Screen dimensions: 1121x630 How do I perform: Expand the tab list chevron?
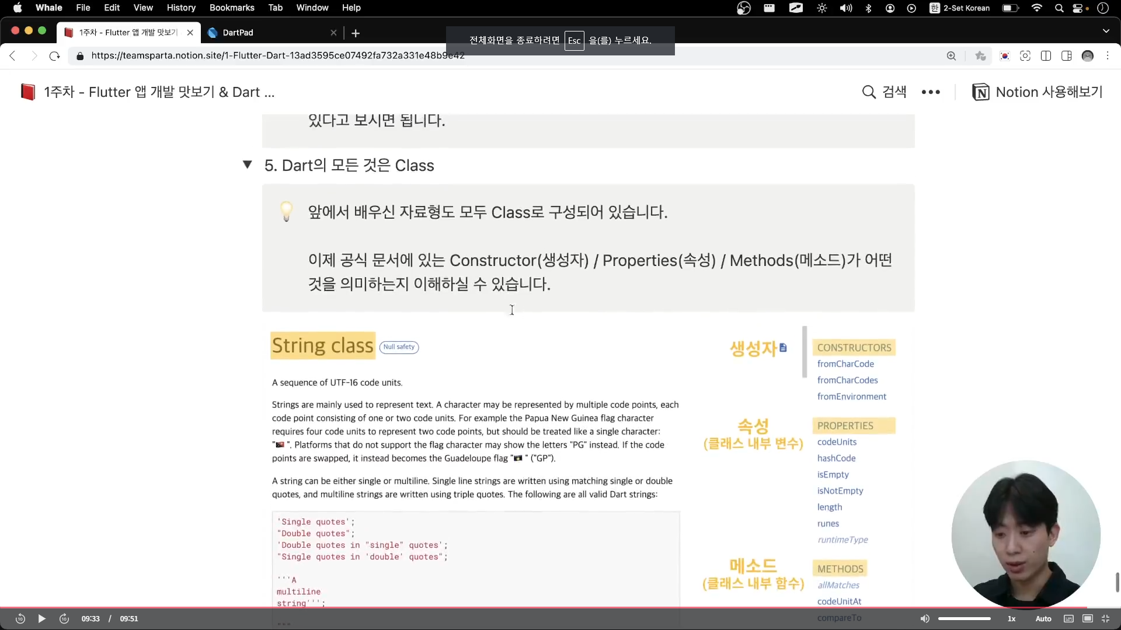click(x=1106, y=31)
